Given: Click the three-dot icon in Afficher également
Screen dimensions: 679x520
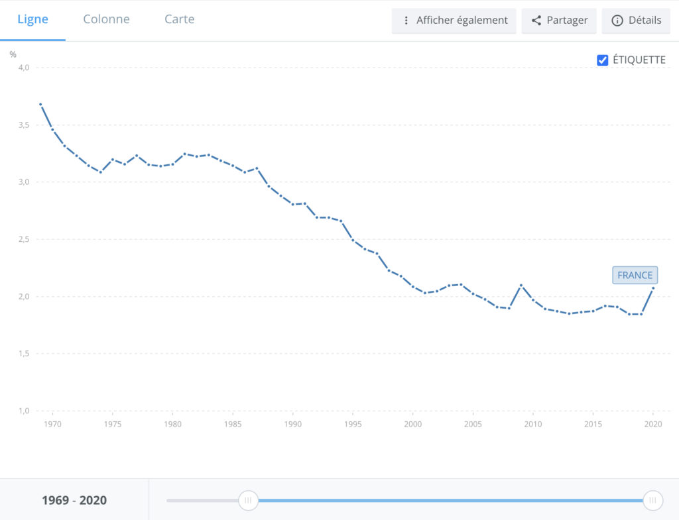Looking at the screenshot, I should point(406,21).
